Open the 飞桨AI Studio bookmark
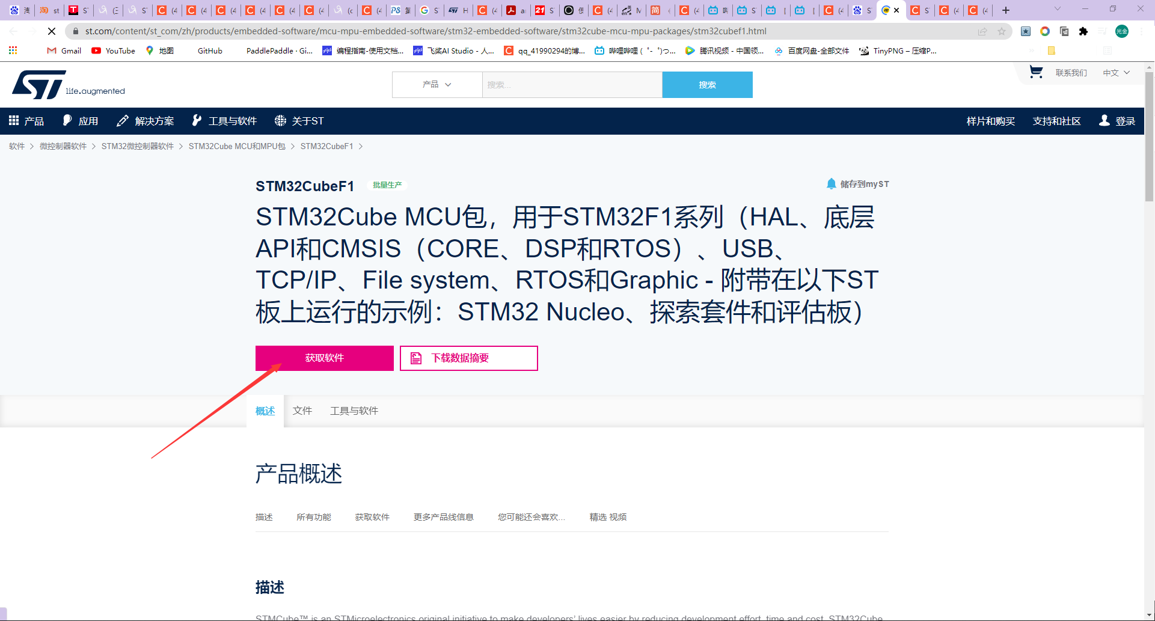 (x=454, y=50)
